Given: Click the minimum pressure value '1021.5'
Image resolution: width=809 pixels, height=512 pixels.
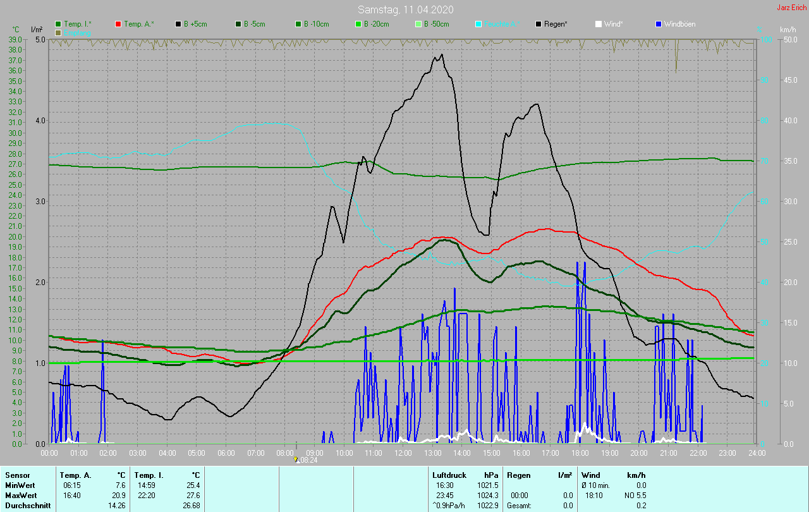Looking at the screenshot, I should 488,485.
